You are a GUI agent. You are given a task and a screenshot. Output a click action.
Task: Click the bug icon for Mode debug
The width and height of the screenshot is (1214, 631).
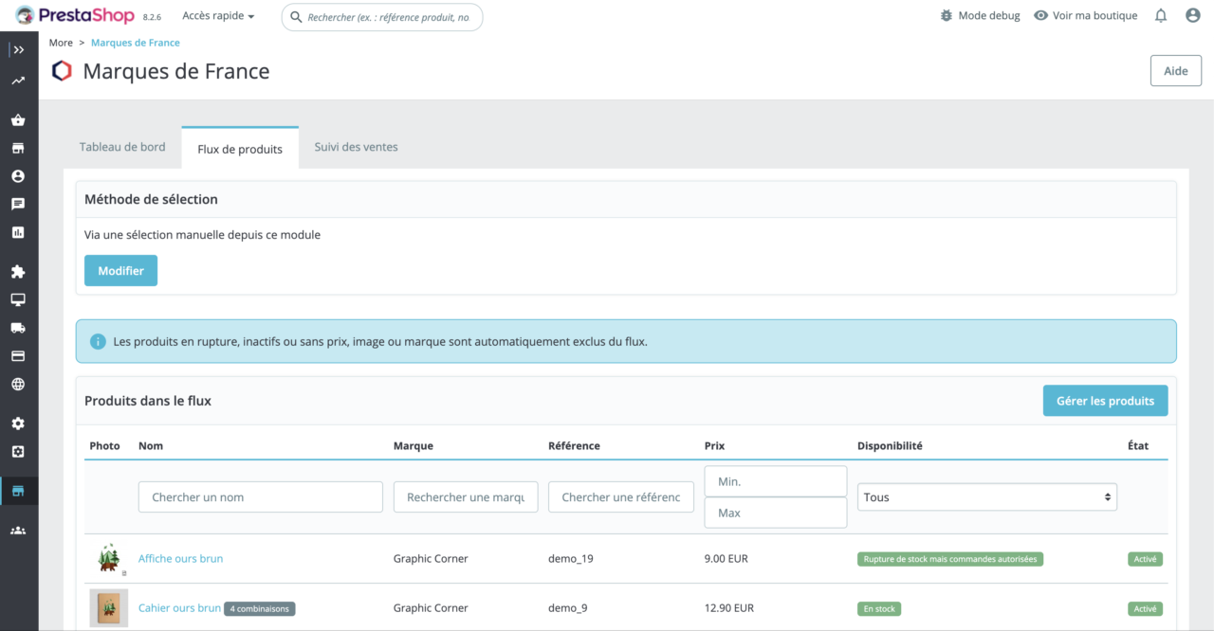coord(946,16)
